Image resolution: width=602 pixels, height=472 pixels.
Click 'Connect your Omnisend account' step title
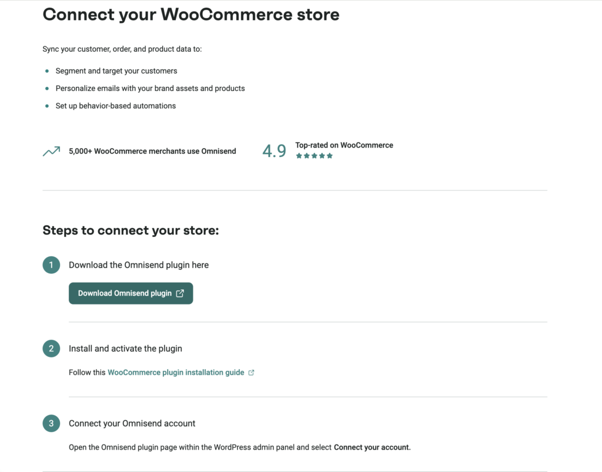coord(132,423)
